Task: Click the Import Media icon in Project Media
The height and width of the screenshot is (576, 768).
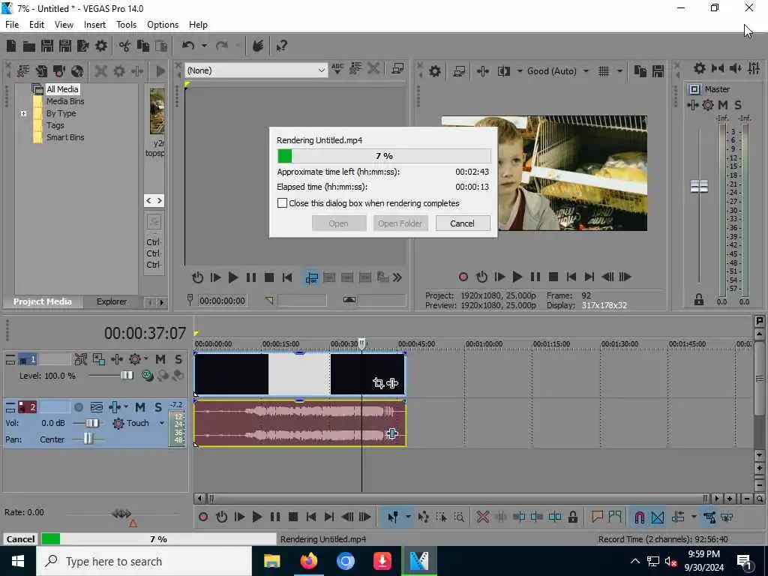Action: coord(42,71)
